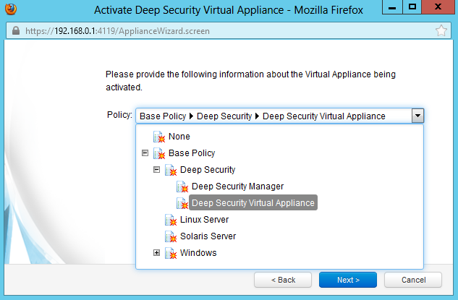Click the Deep Security Manager icon
Image resolution: width=458 pixels, height=300 pixels.
182,187
